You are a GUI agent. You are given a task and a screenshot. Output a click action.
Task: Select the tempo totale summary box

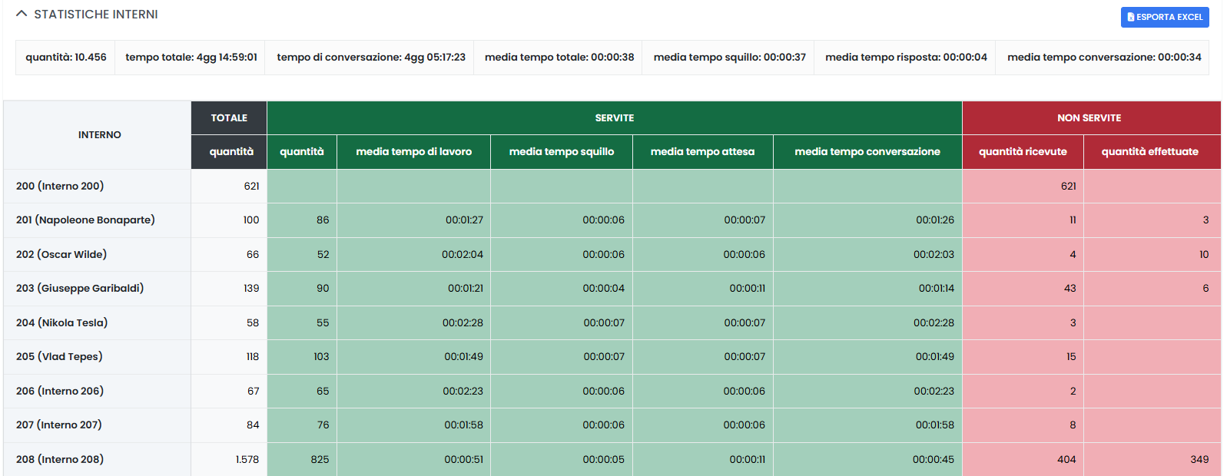[191, 58]
